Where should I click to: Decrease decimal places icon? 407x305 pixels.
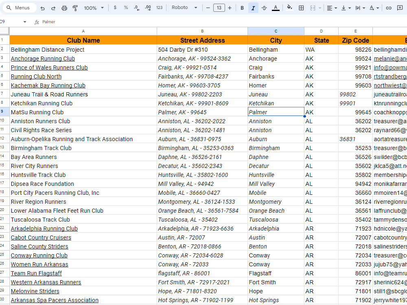tap(137, 8)
